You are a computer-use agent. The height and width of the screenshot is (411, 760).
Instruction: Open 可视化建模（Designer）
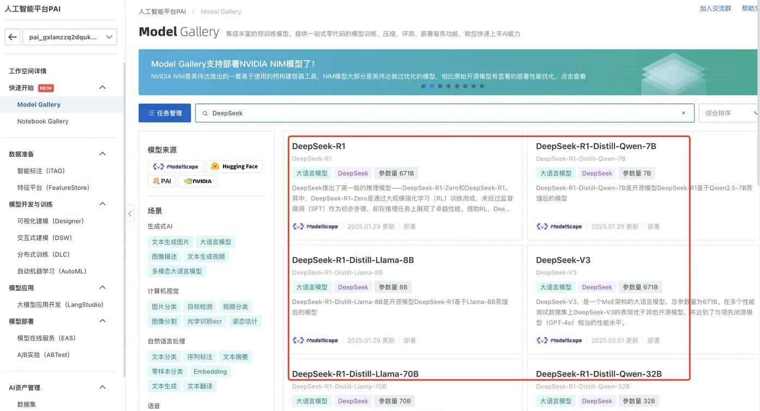[x=51, y=221]
